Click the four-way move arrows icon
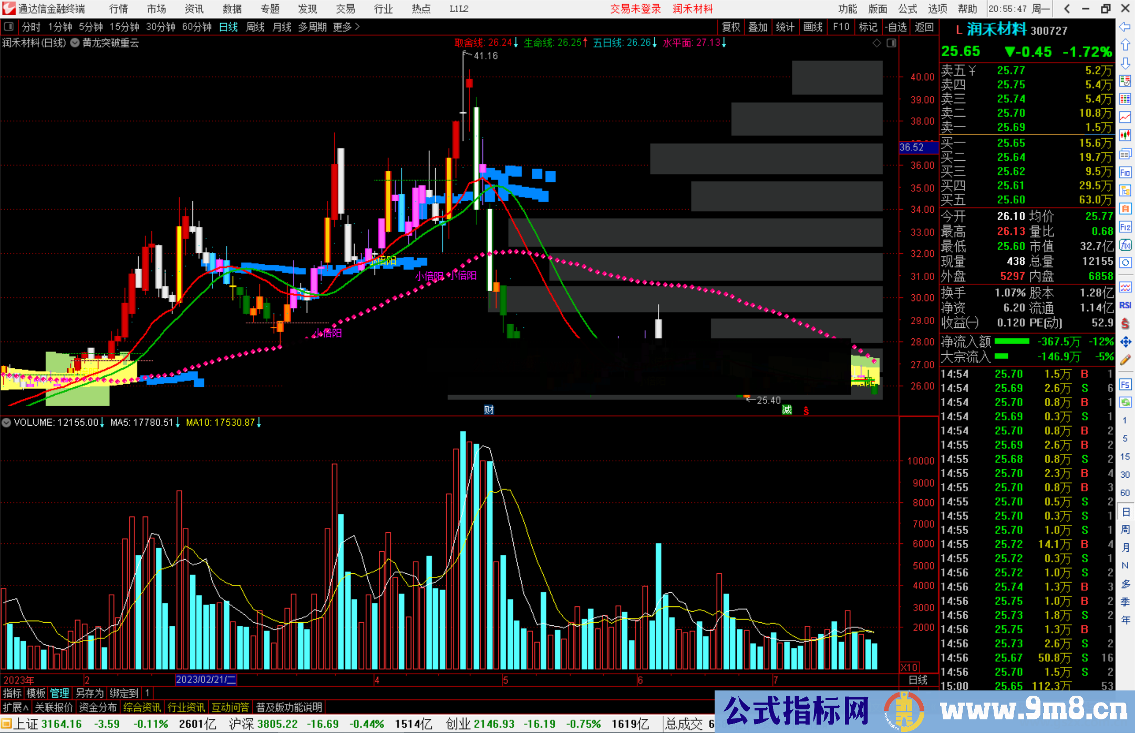 1125,342
